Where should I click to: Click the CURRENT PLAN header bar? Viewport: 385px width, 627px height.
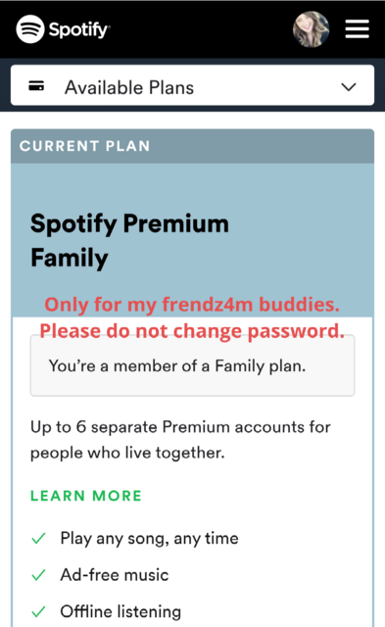pyautogui.click(x=192, y=146)
